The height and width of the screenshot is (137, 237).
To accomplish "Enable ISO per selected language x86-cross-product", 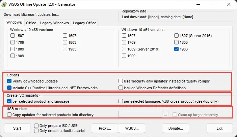I will [x=121, y=101].
